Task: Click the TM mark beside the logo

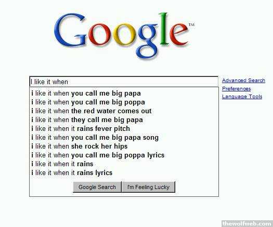Action: [192, 25]
